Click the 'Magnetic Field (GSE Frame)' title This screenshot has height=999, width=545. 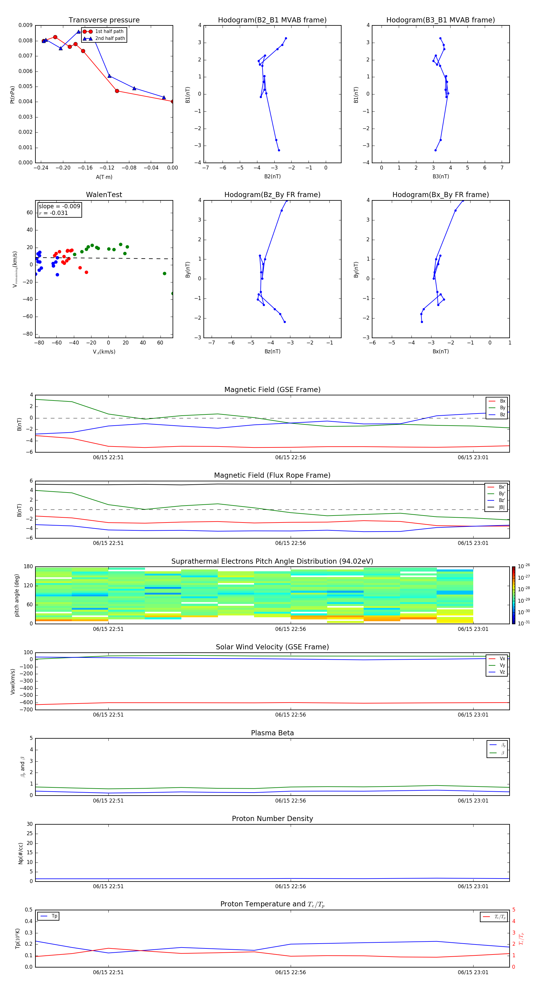272,390
